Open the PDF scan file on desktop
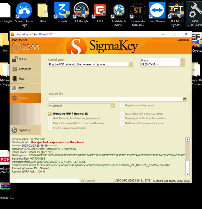202x209 pixels. [x=5, y=162]
